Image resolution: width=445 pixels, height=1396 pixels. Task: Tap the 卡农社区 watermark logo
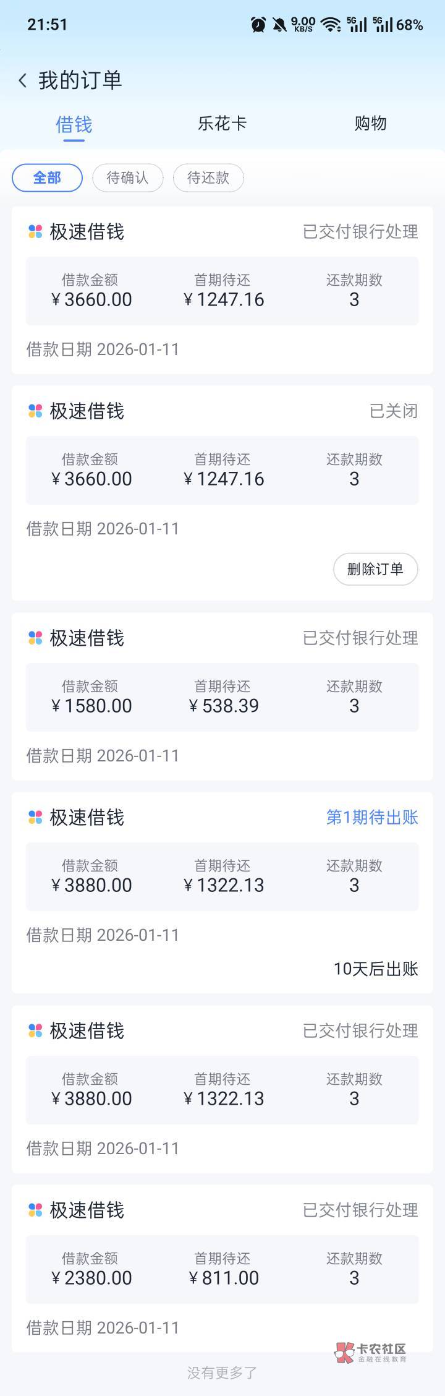(370, 1352)
